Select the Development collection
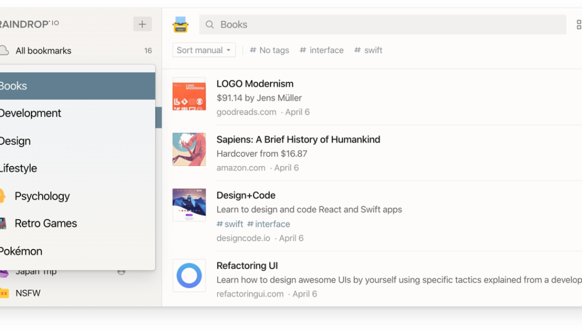The width and height of the screenshot is (582, 332). 31,113
